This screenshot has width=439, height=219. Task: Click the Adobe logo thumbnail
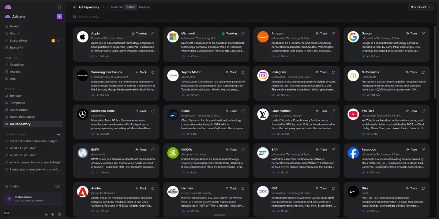point(83,192)
